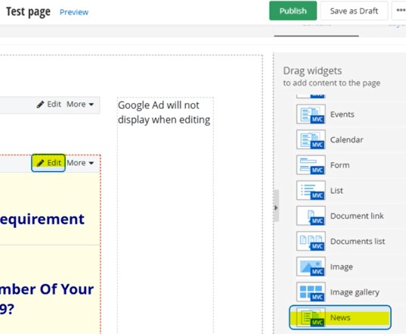The image size is (406, 334).
Task: Select the Document link label
Action: coord(357,216)
